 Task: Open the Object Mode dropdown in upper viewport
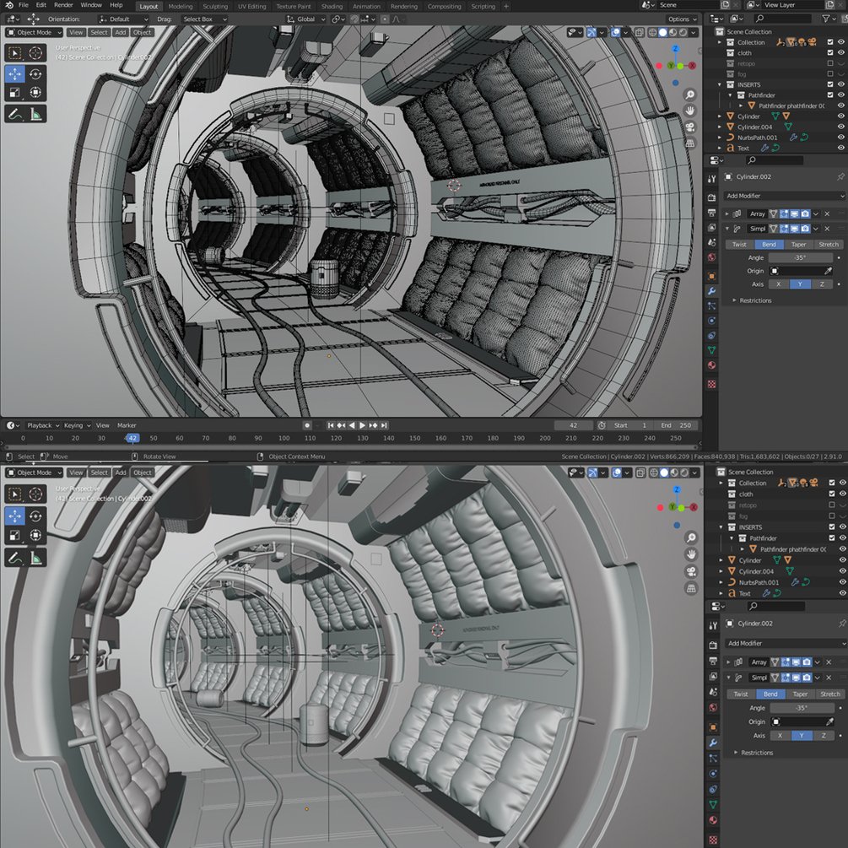click(35, 32)
